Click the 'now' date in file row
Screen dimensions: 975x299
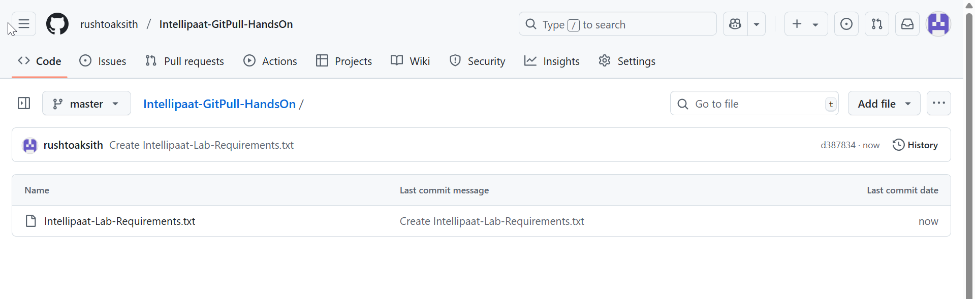pos(928,221)
